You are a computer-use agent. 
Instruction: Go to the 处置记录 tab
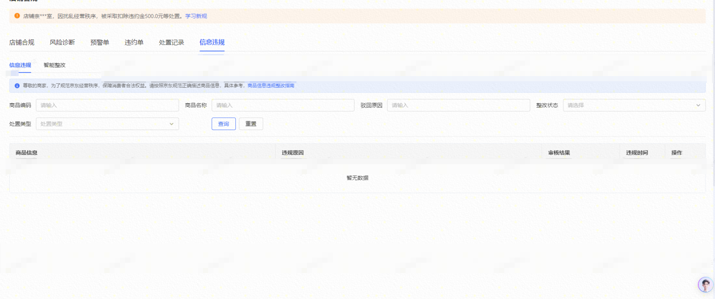(171, 42)
